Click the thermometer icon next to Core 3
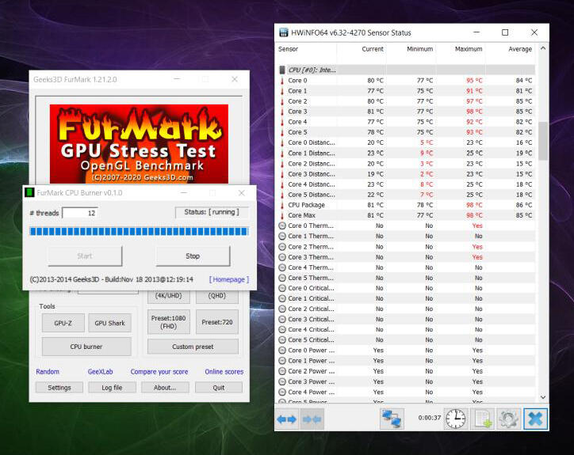Viewport: 574px width, 455px height. tap(282, 112)
